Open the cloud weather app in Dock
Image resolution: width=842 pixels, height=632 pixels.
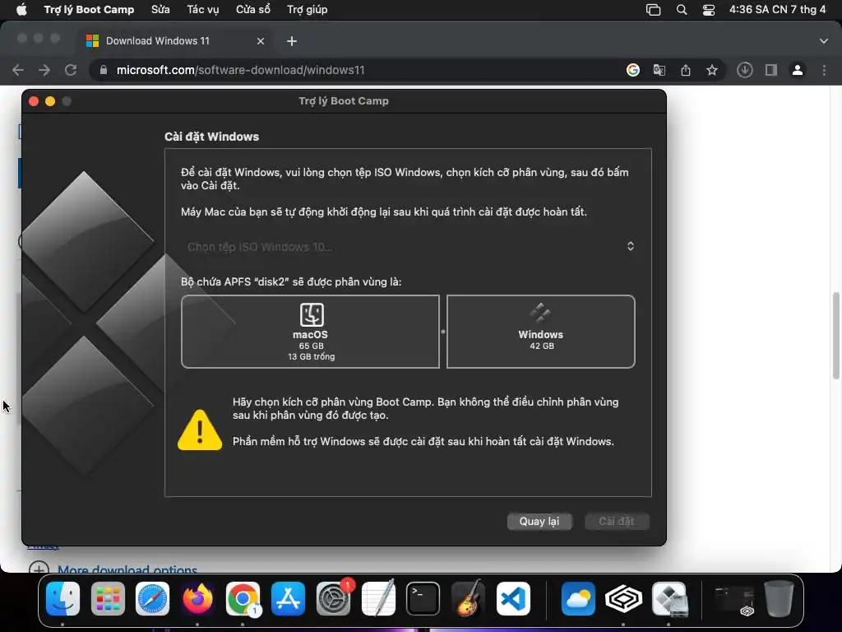point(578,599)
